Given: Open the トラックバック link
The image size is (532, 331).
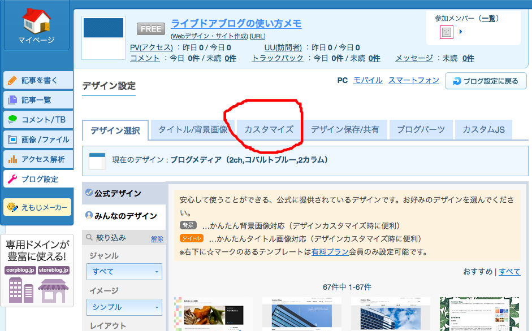Looking at the screenshot, I should click(278, 58).
